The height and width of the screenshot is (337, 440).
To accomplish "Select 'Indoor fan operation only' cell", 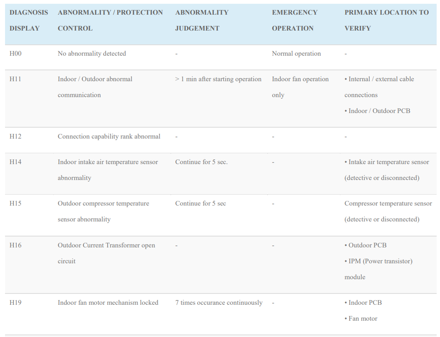I will (300, 87).
